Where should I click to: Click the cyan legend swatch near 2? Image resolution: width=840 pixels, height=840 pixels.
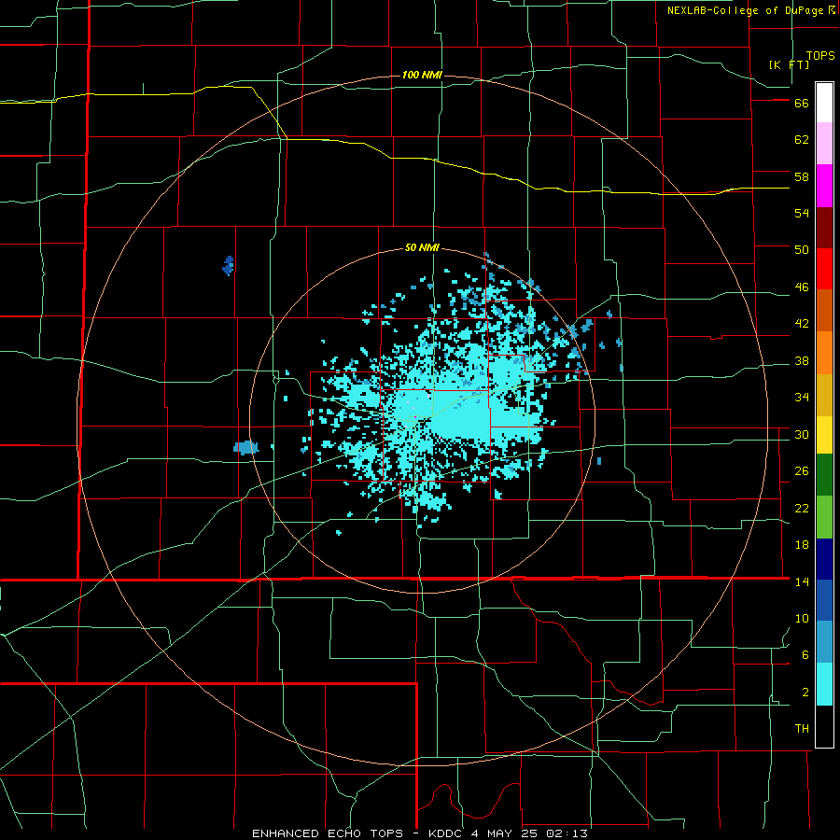click(824, 684)
